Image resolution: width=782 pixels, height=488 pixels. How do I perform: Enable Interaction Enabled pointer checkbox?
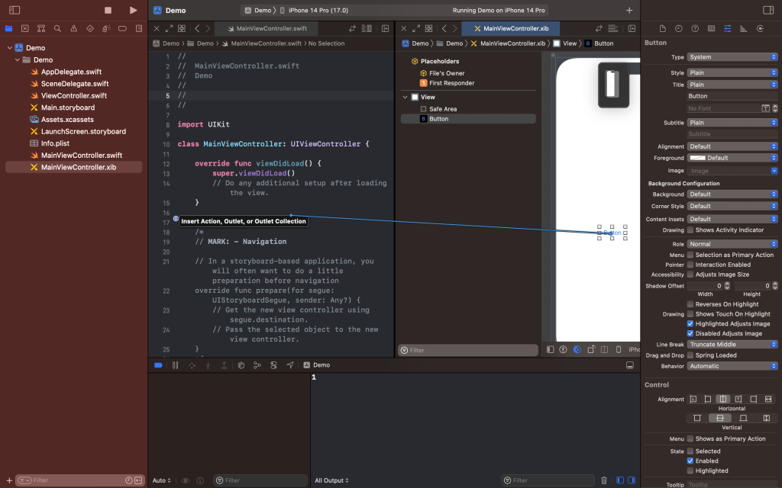(690, 265)
